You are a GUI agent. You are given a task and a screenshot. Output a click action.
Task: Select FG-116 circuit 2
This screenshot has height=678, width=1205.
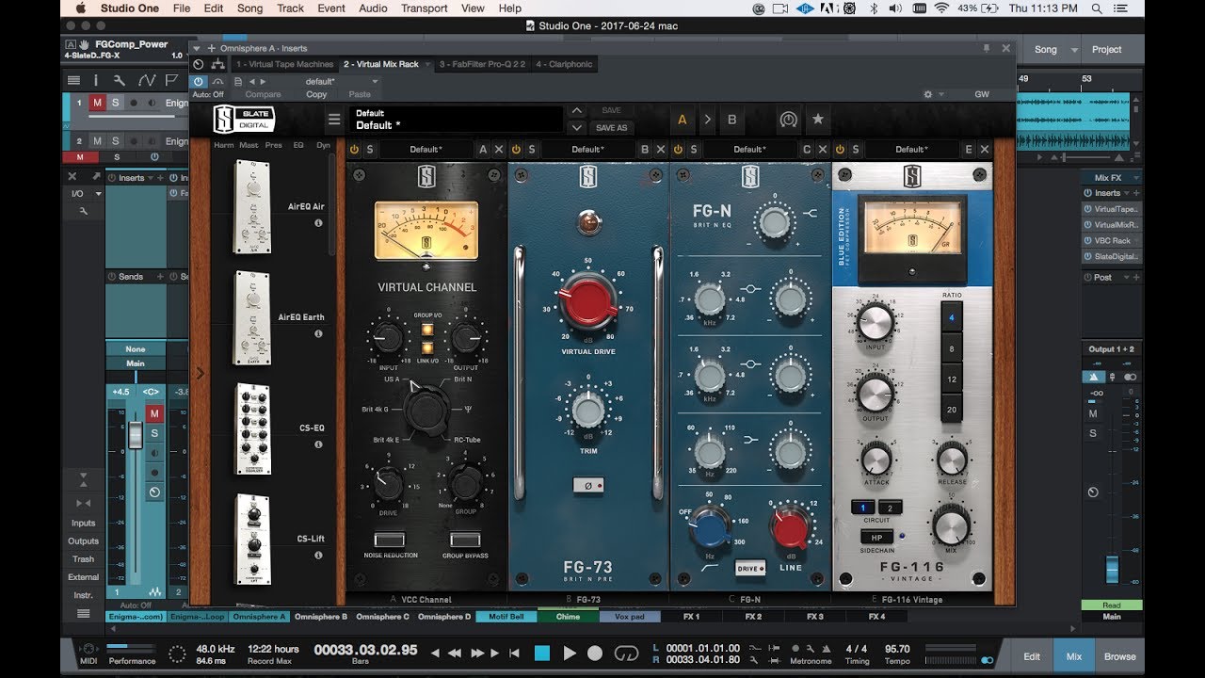(890, 508)
